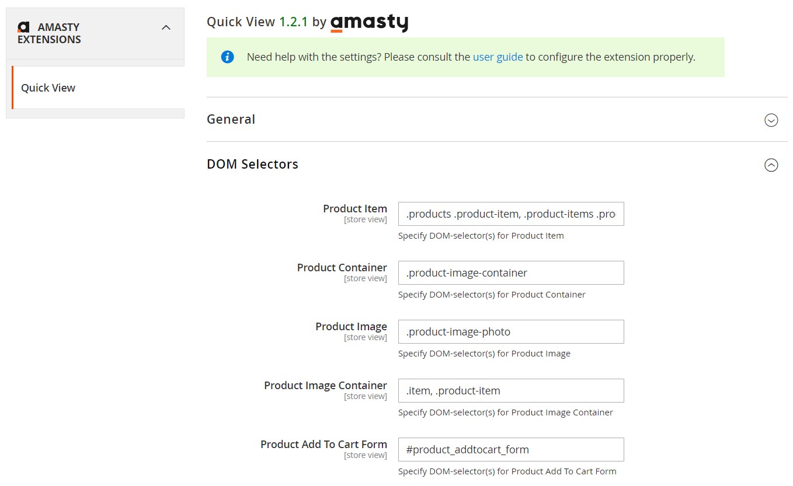The height and width of the screenshot is (486, 793).
Task: Open the user guide link
Action: pyautogui.click(x=498, y=57)
